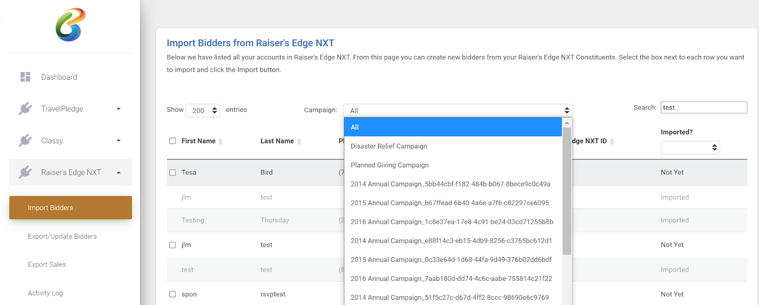Sort by Last Name column arrows
This screenshot has height=305, width=759.
click(x=299, y=141)
